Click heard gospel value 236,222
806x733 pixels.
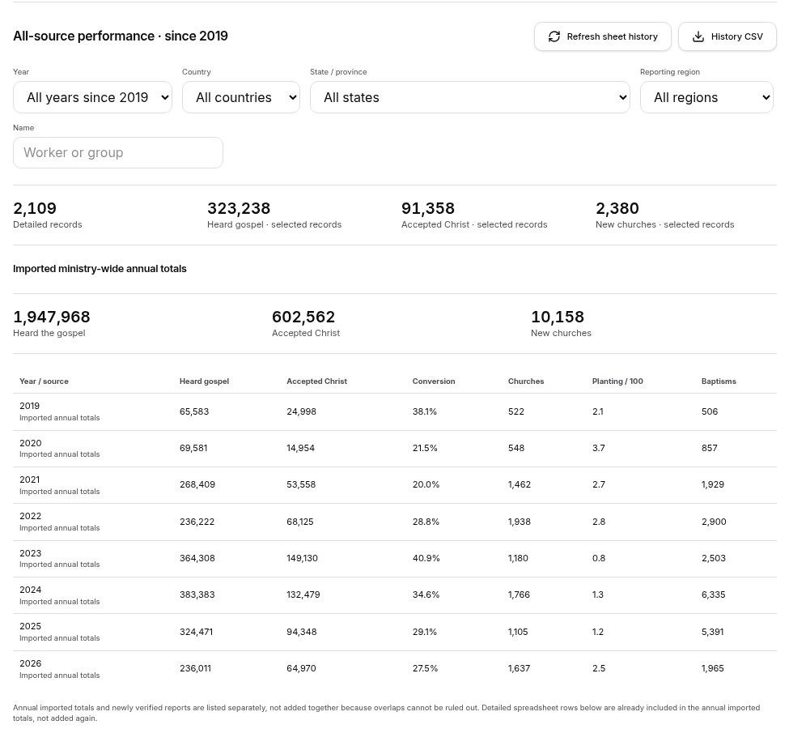(x=197, y=522)
